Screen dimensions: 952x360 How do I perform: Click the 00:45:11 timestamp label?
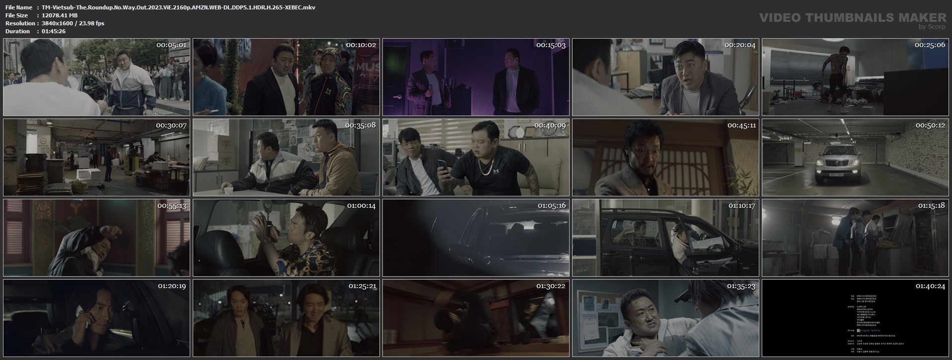click(741, 125)
